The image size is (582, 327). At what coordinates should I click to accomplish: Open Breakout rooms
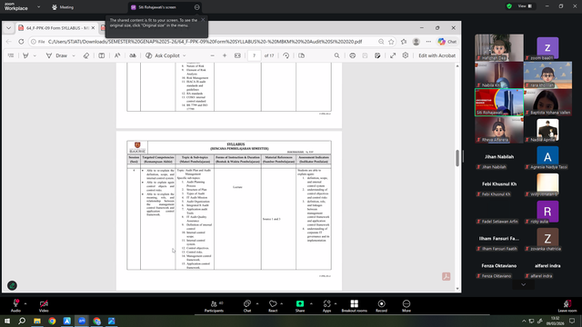[x=354, y=306]
